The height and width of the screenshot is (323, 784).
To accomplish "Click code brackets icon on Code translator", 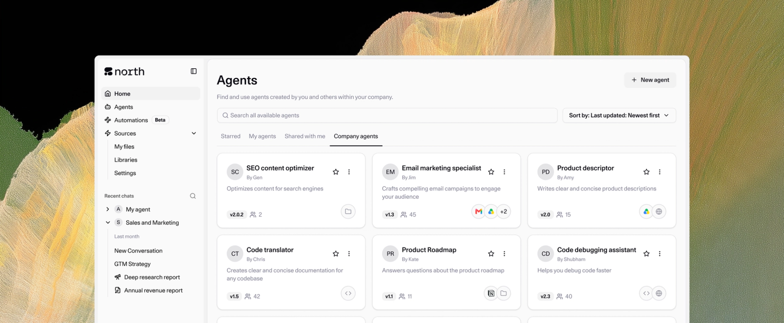I will pos(348,293).
